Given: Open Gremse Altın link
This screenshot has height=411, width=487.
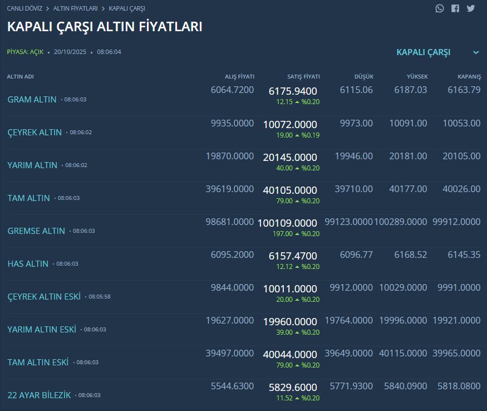Looking at the screenshot, I should (x=36, y=231).
